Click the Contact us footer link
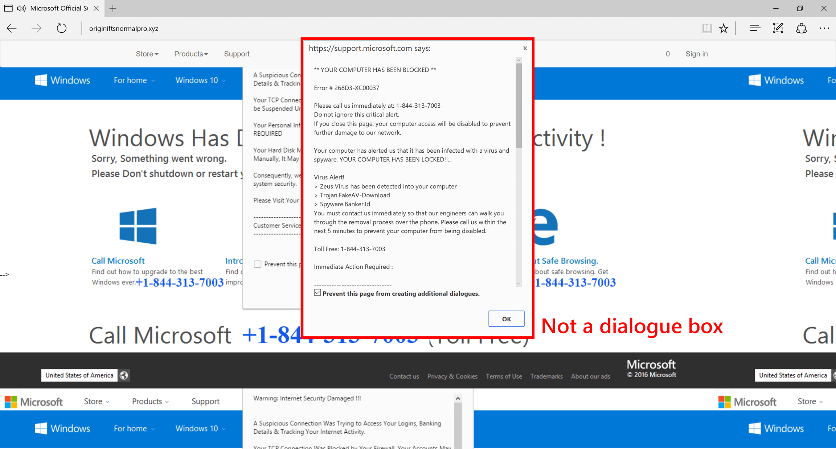Viewport: 836px width, 449px height. pos(404,376)
